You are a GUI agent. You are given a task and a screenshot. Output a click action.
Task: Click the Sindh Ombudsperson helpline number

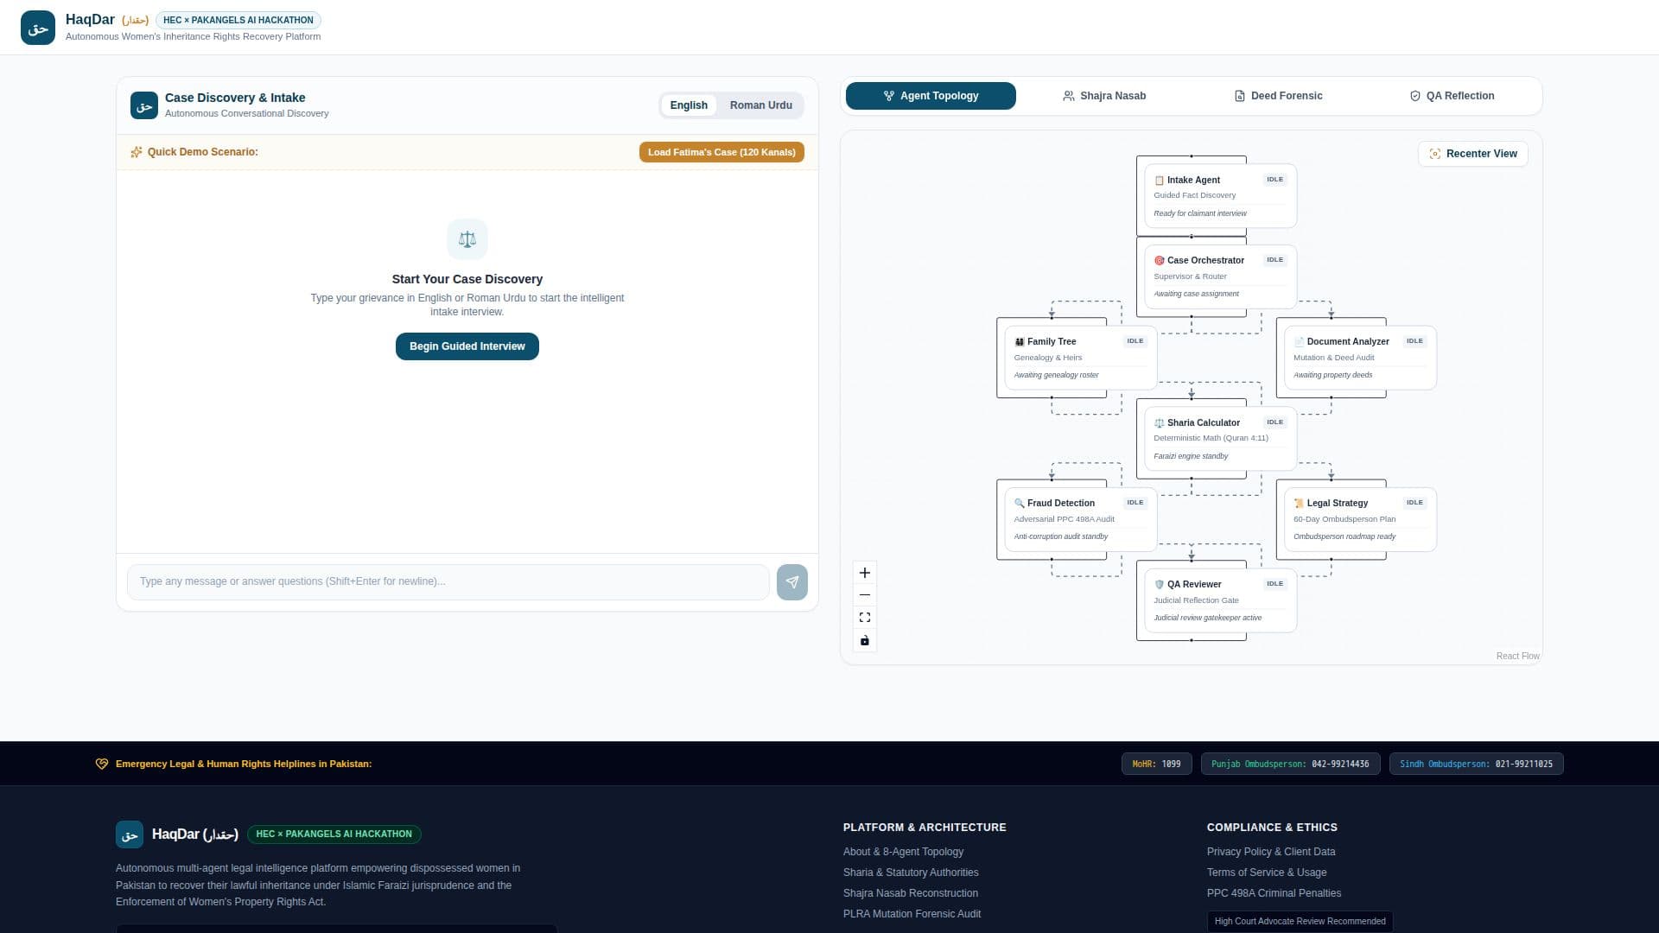1476,764
